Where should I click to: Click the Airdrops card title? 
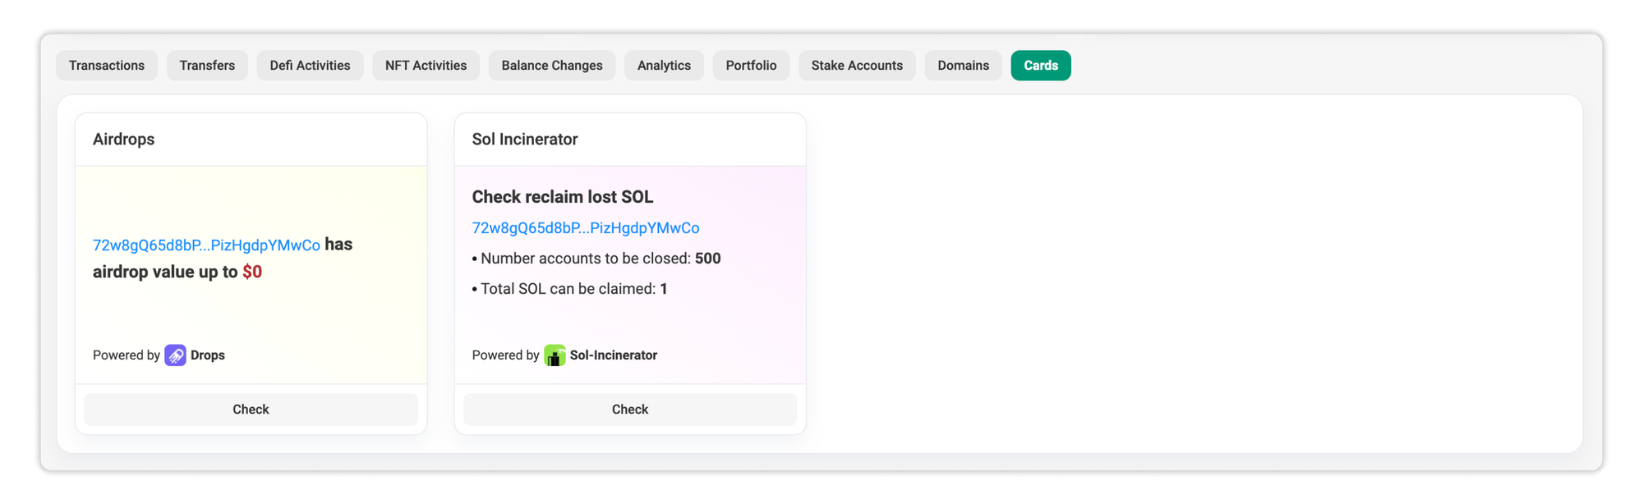[x=124, y=140]
